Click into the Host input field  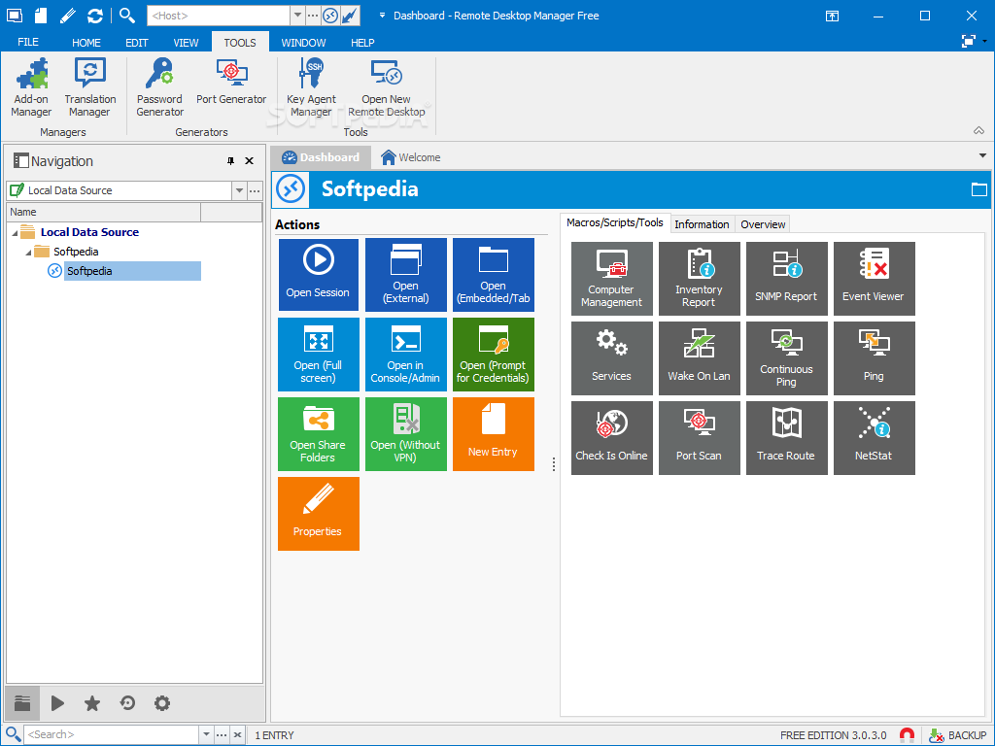coord(219,16)
